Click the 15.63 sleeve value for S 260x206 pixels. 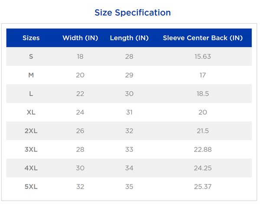(x=203, y=56)
